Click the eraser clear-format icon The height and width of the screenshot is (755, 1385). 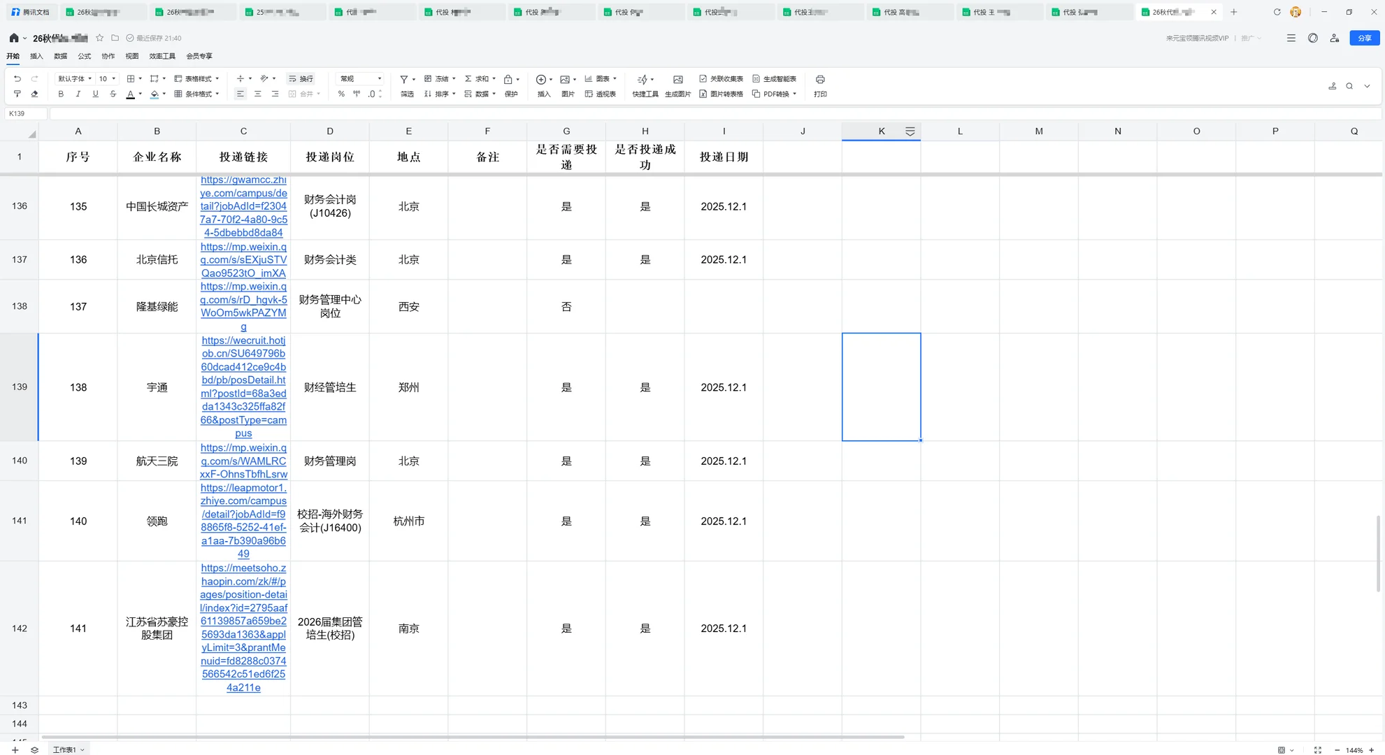click(34, 94)
